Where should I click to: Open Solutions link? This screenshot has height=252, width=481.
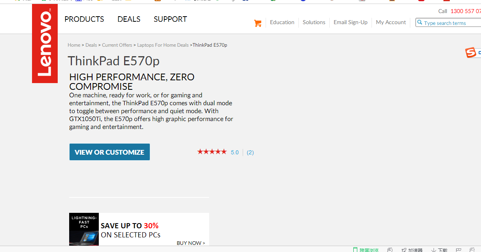(x=314, y=22)
